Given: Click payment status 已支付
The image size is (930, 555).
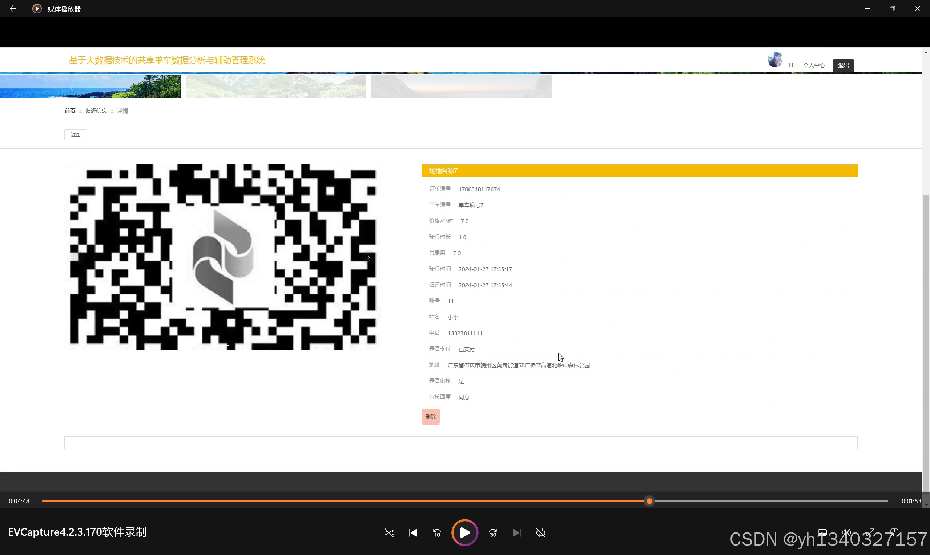Looking at the screenshot, I should click(x=467, y=349).
